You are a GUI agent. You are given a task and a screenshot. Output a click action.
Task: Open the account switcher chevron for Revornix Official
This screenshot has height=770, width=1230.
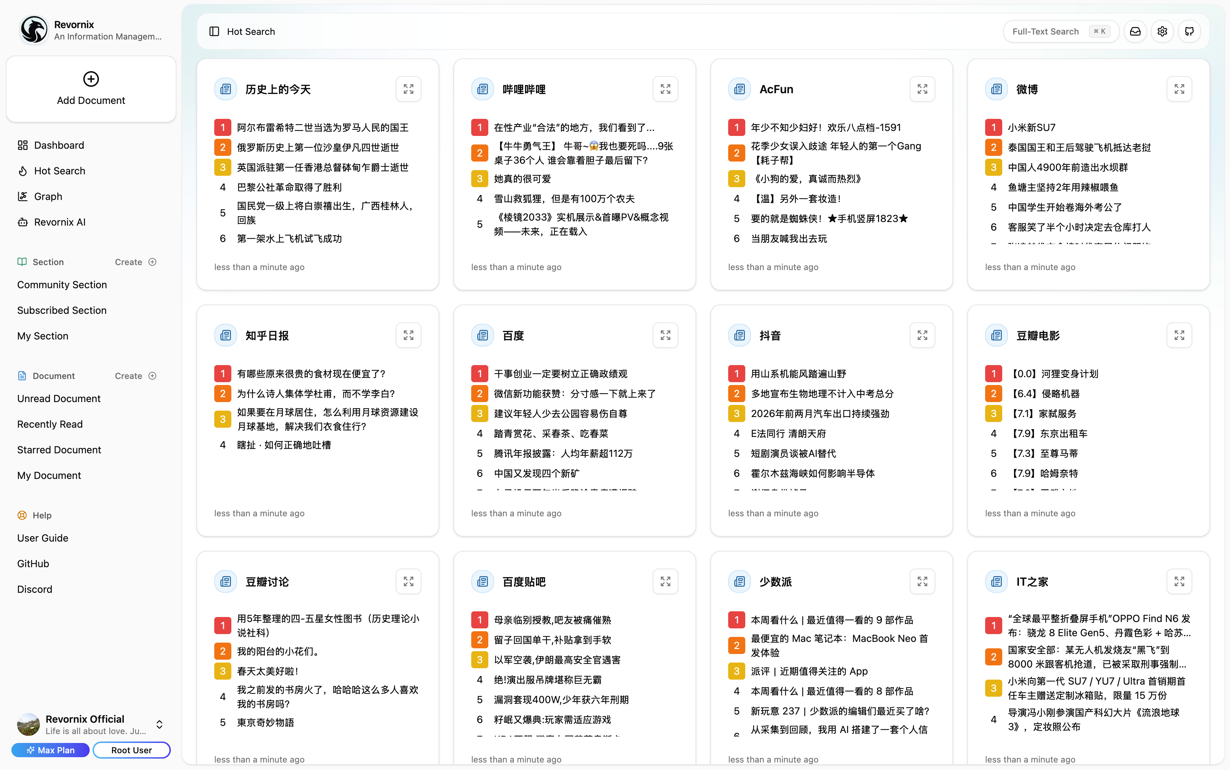tap(159, 724)
